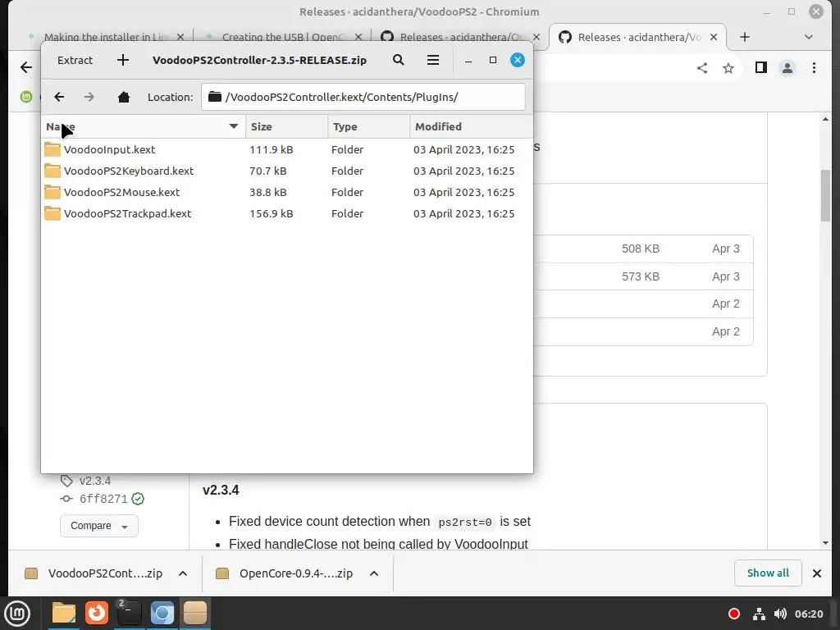This screenshot has width=840, height=630.
Task: Click the 508 KB asset row
Action: (x=643, y=249)
